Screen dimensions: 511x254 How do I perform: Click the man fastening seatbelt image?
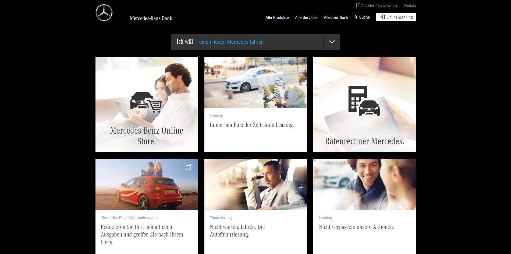[x=256, y=184]
